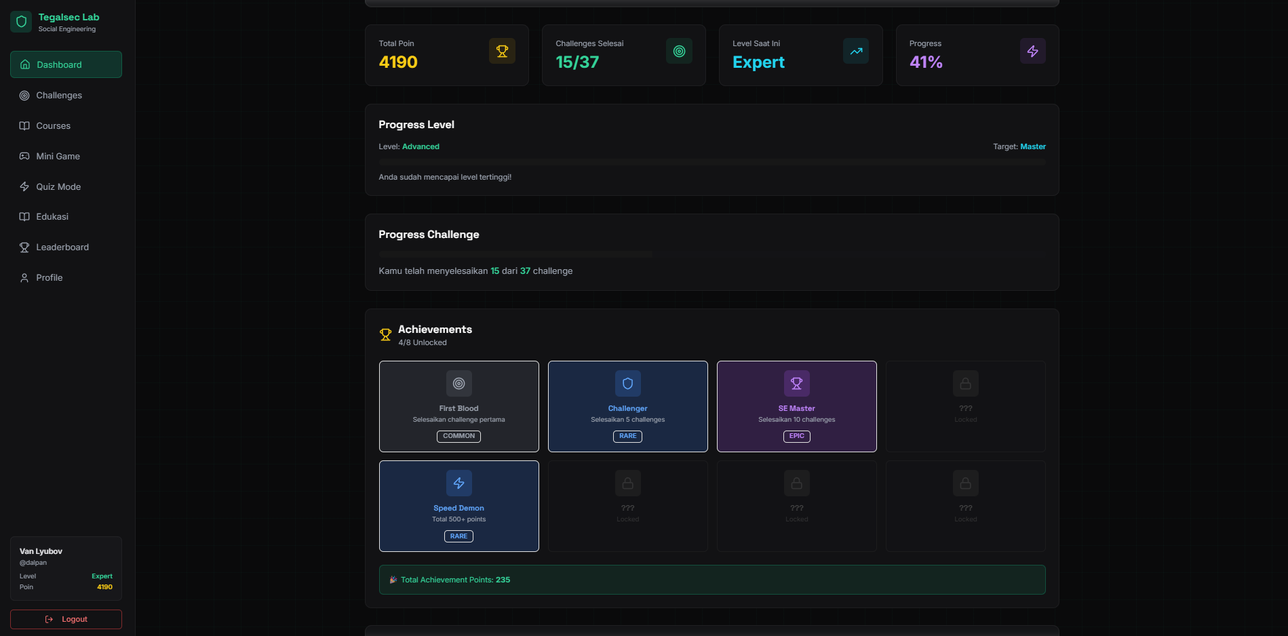1288x636 pixels.
Task: Click the lightning icon in Progress card
Action: click(1032, 52)
